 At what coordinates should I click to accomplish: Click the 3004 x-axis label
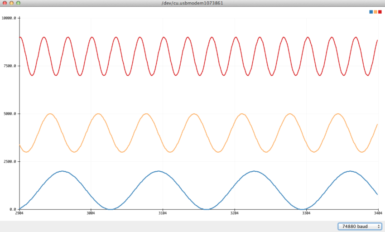91,213
